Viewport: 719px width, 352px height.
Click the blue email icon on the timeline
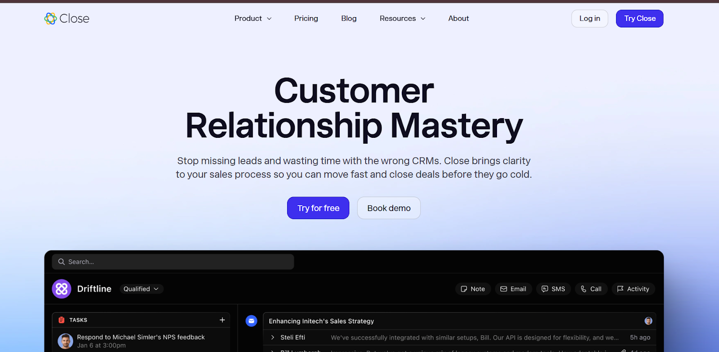[251, 321]
